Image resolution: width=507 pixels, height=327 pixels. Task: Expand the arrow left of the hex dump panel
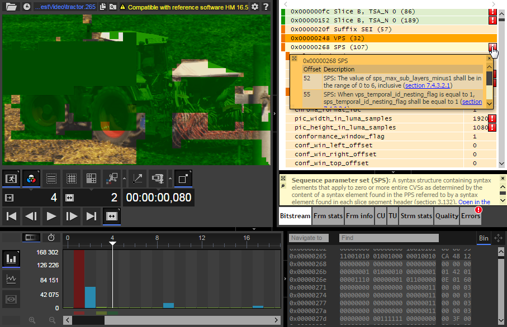(285, 278)
